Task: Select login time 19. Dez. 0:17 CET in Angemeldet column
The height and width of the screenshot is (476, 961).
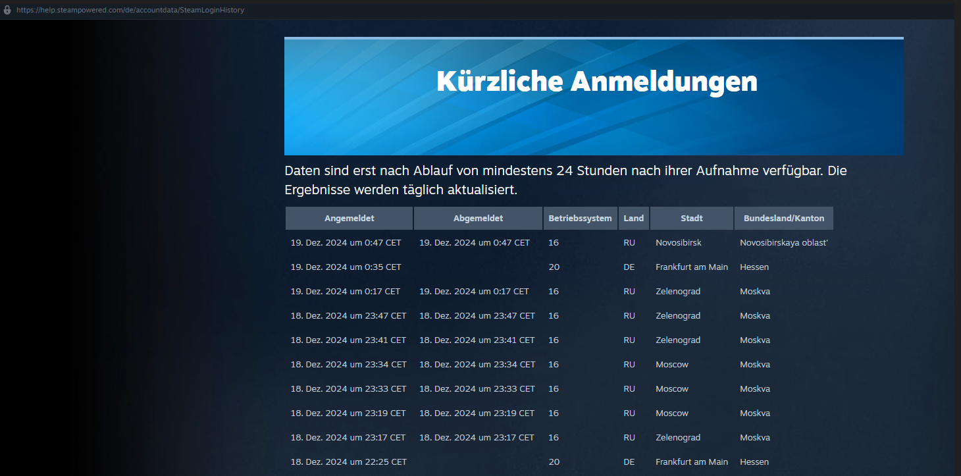Action: tap(346, 292)
